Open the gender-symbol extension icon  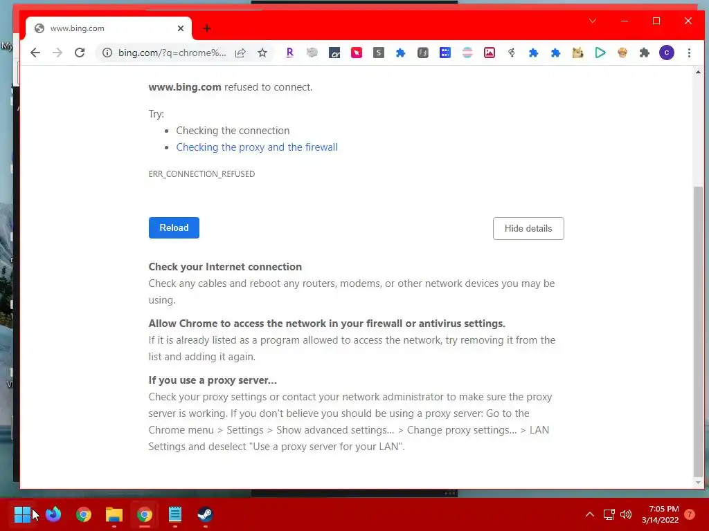(x=512, y=53)
